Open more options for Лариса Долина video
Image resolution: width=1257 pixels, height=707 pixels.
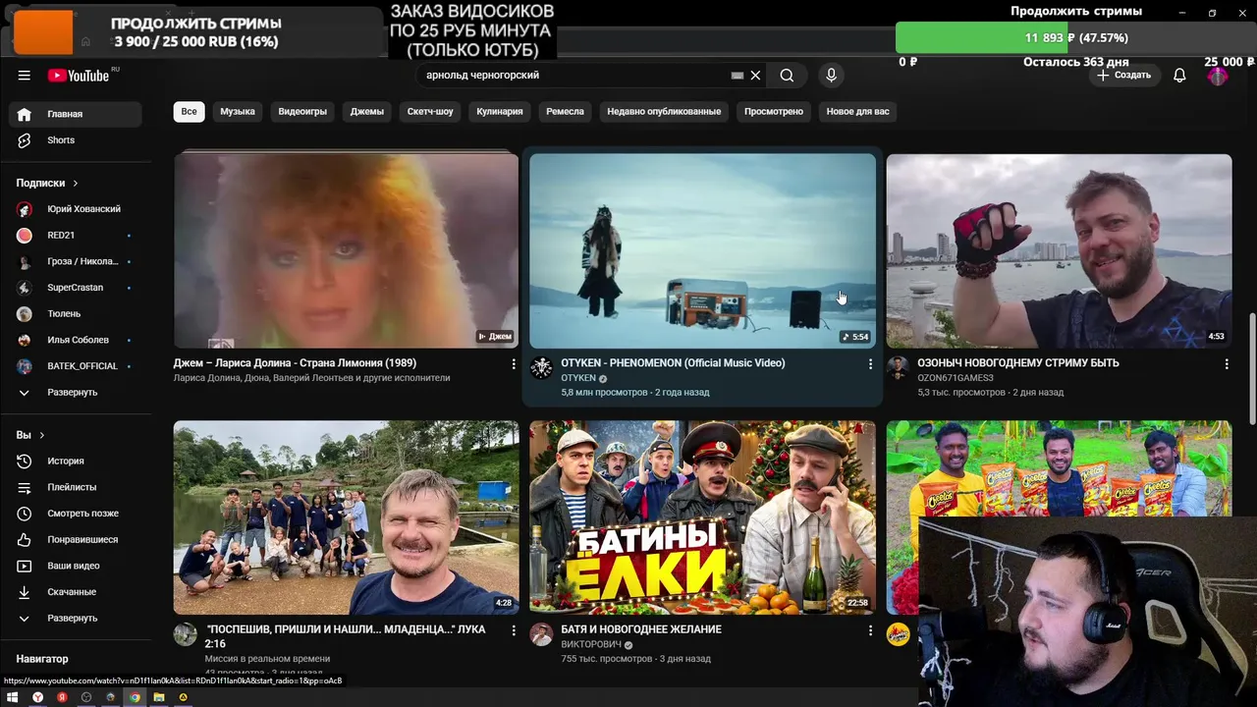513,364
